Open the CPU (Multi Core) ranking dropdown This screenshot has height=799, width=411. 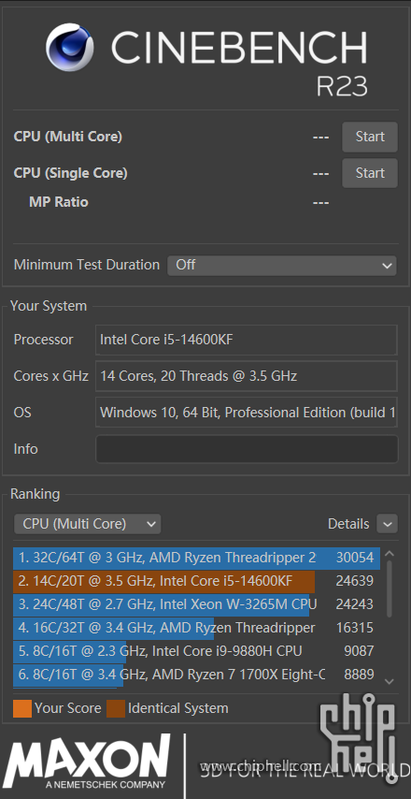point(88,524)
